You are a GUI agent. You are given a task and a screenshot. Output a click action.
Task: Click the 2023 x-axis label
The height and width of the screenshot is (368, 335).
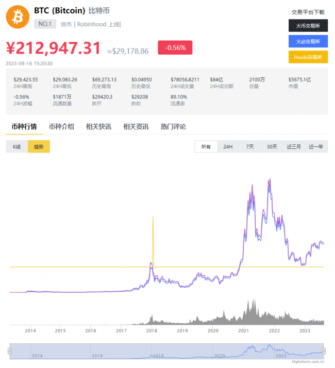click(305, 331)
